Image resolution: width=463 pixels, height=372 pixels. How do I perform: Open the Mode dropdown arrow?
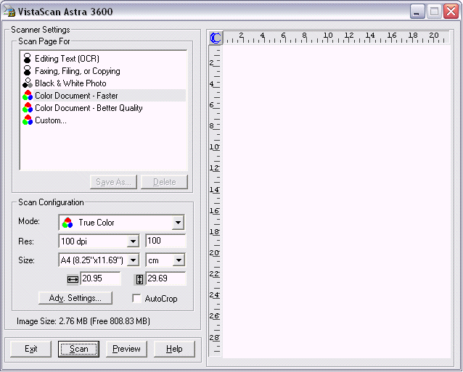tap(178, 223)
